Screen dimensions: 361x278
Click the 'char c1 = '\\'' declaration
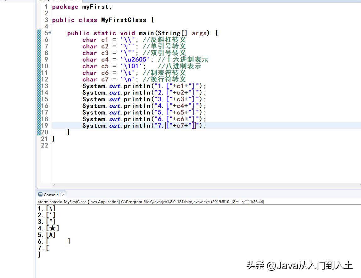pos(110,40)
